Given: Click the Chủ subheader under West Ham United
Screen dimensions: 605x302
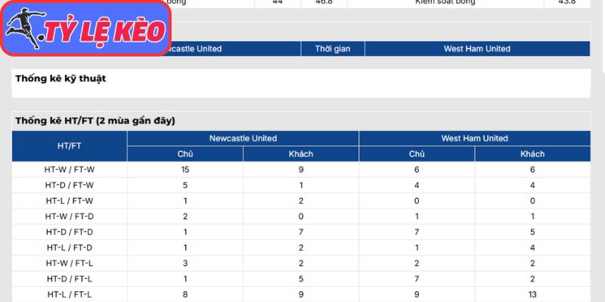Looking at the screenshot, I should [x=417, y=154].
